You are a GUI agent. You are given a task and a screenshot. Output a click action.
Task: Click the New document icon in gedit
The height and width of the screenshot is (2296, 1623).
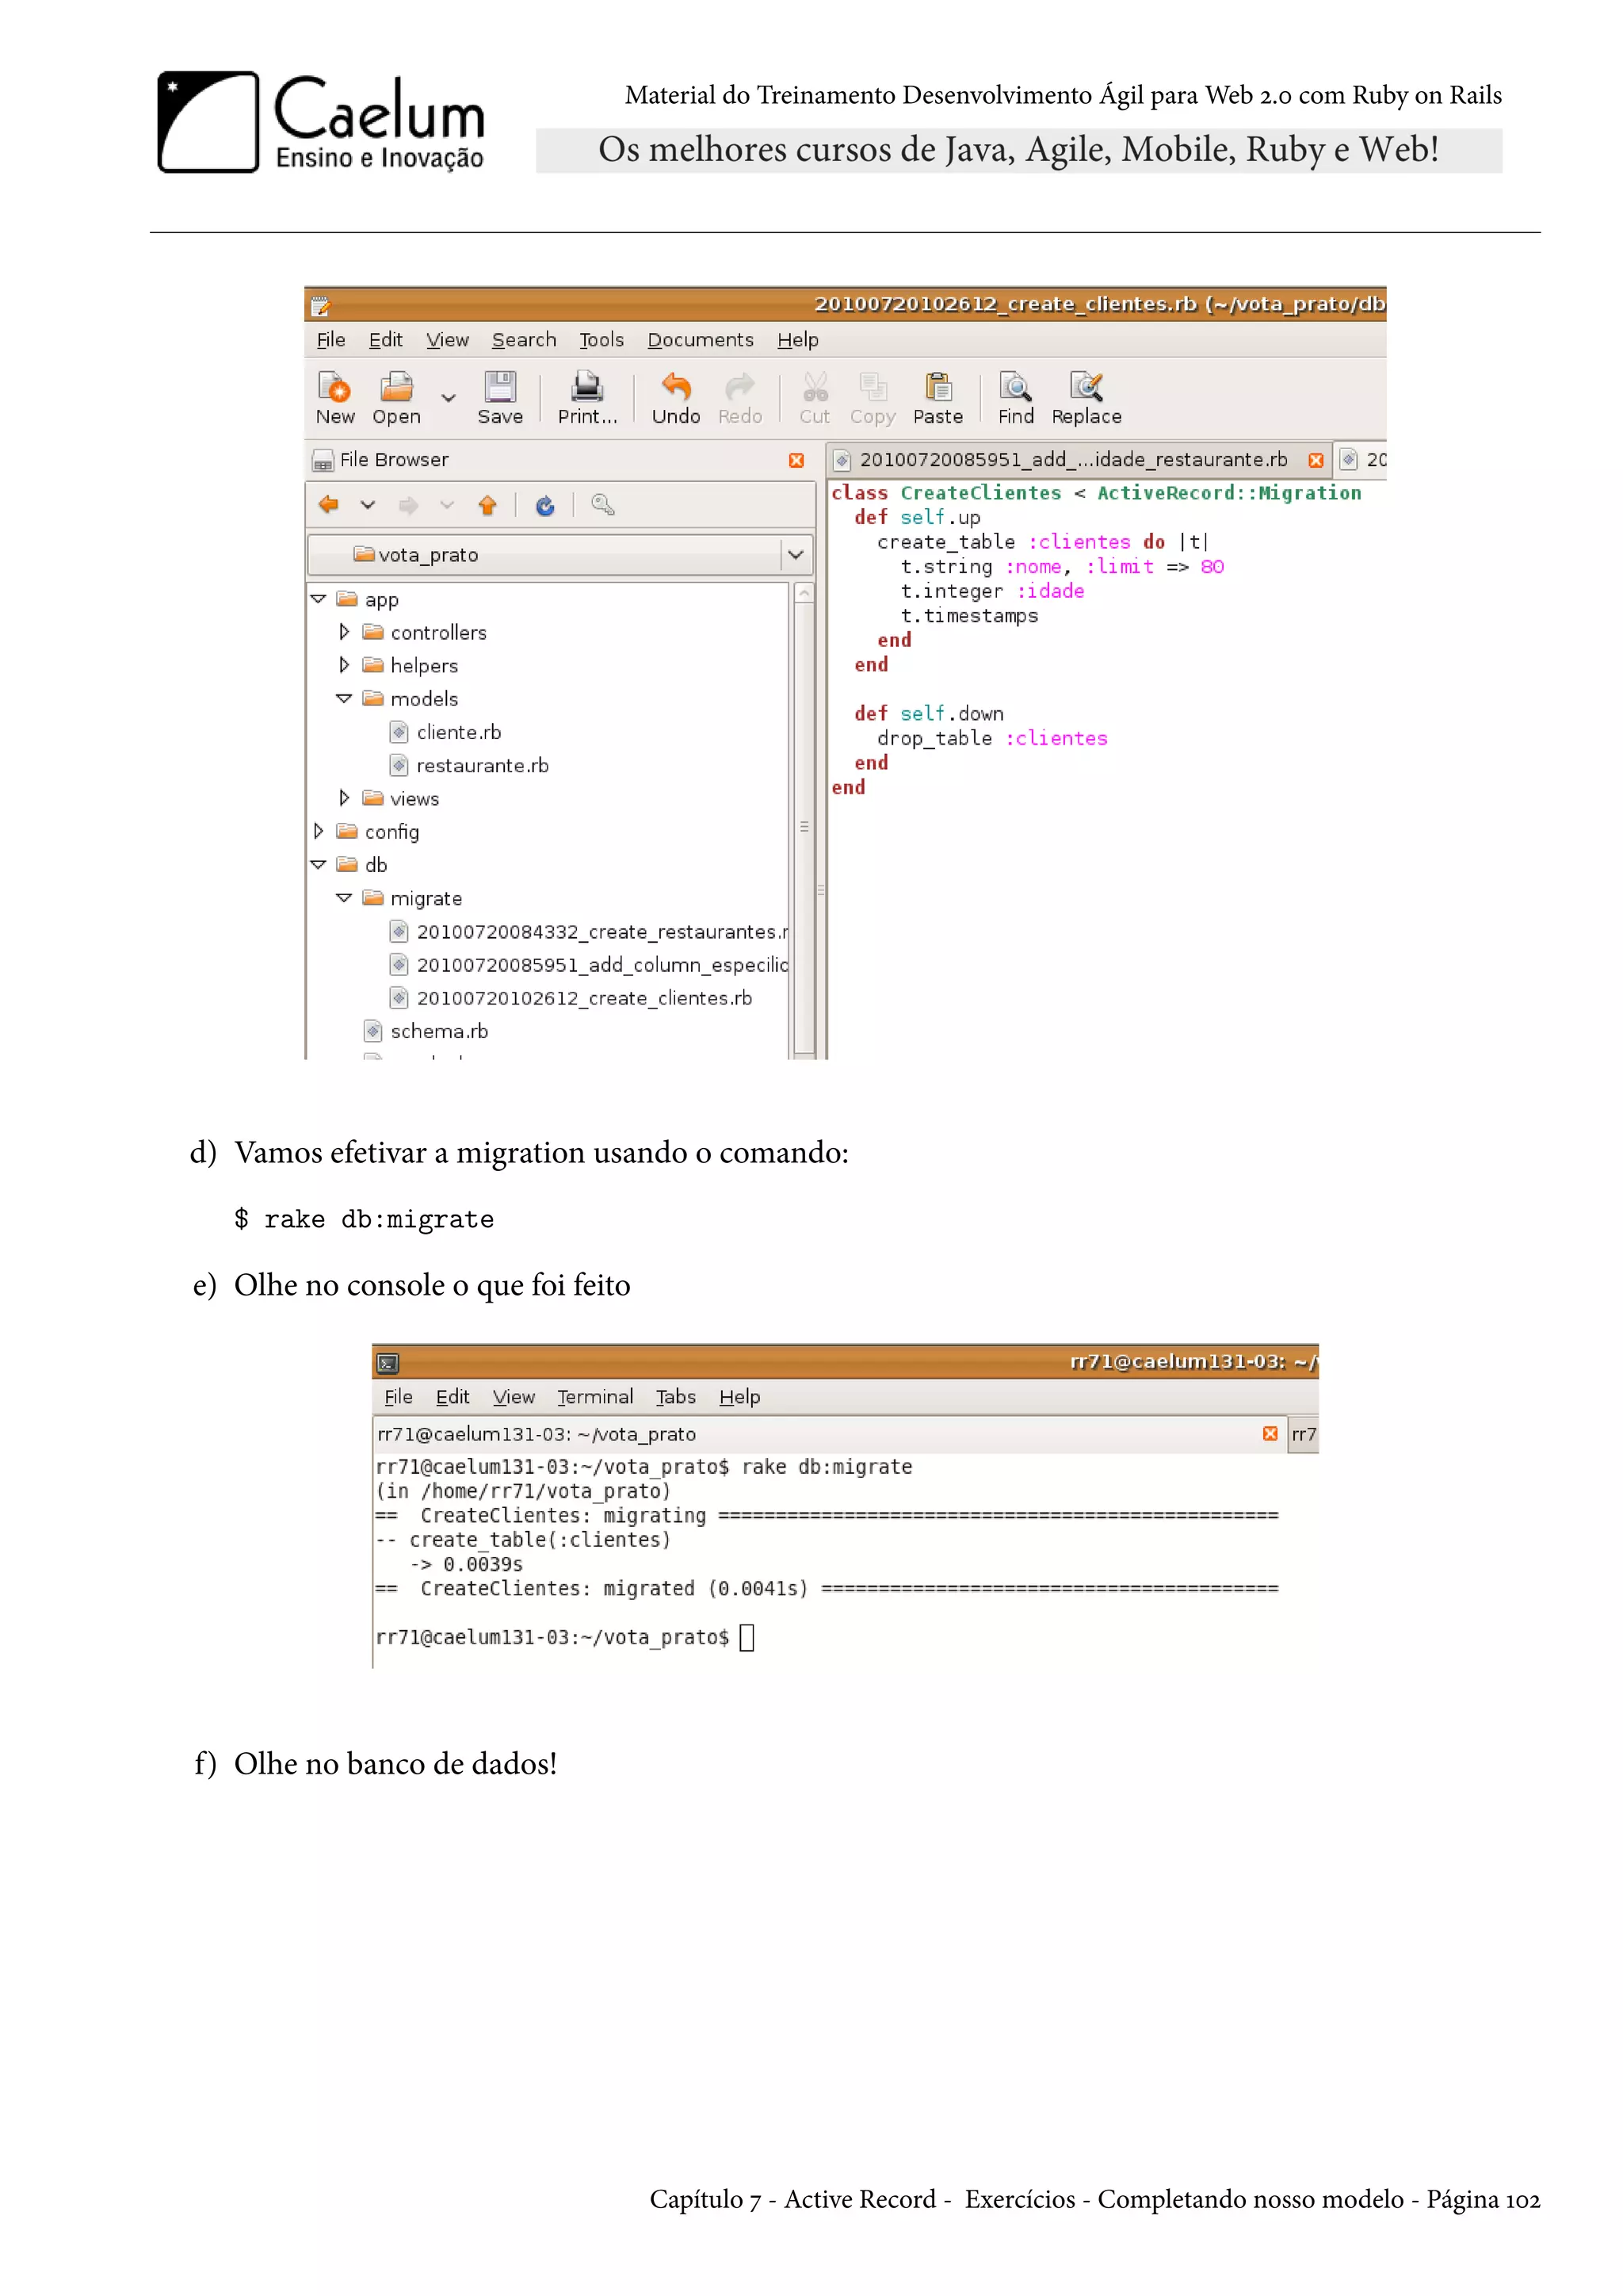pos(334,387)
